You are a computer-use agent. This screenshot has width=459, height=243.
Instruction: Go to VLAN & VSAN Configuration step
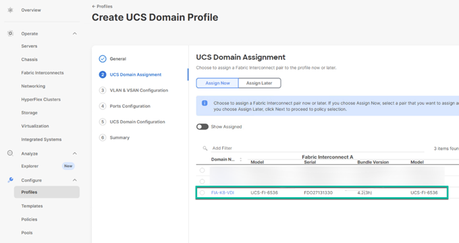(139, 90)
